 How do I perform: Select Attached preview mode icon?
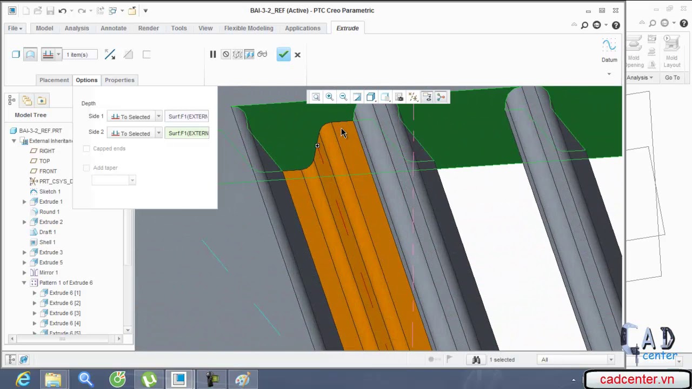point(249,55)
